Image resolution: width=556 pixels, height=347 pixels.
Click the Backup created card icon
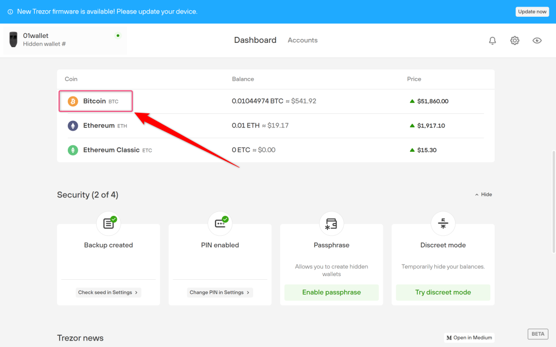point(109,223)
